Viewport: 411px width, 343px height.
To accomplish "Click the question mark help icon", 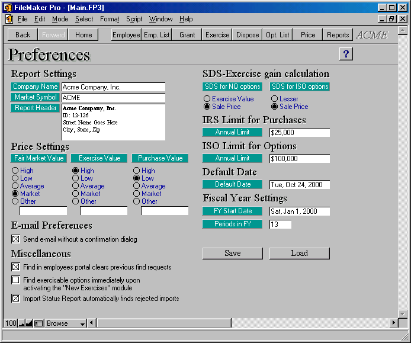I will point(346,54).
